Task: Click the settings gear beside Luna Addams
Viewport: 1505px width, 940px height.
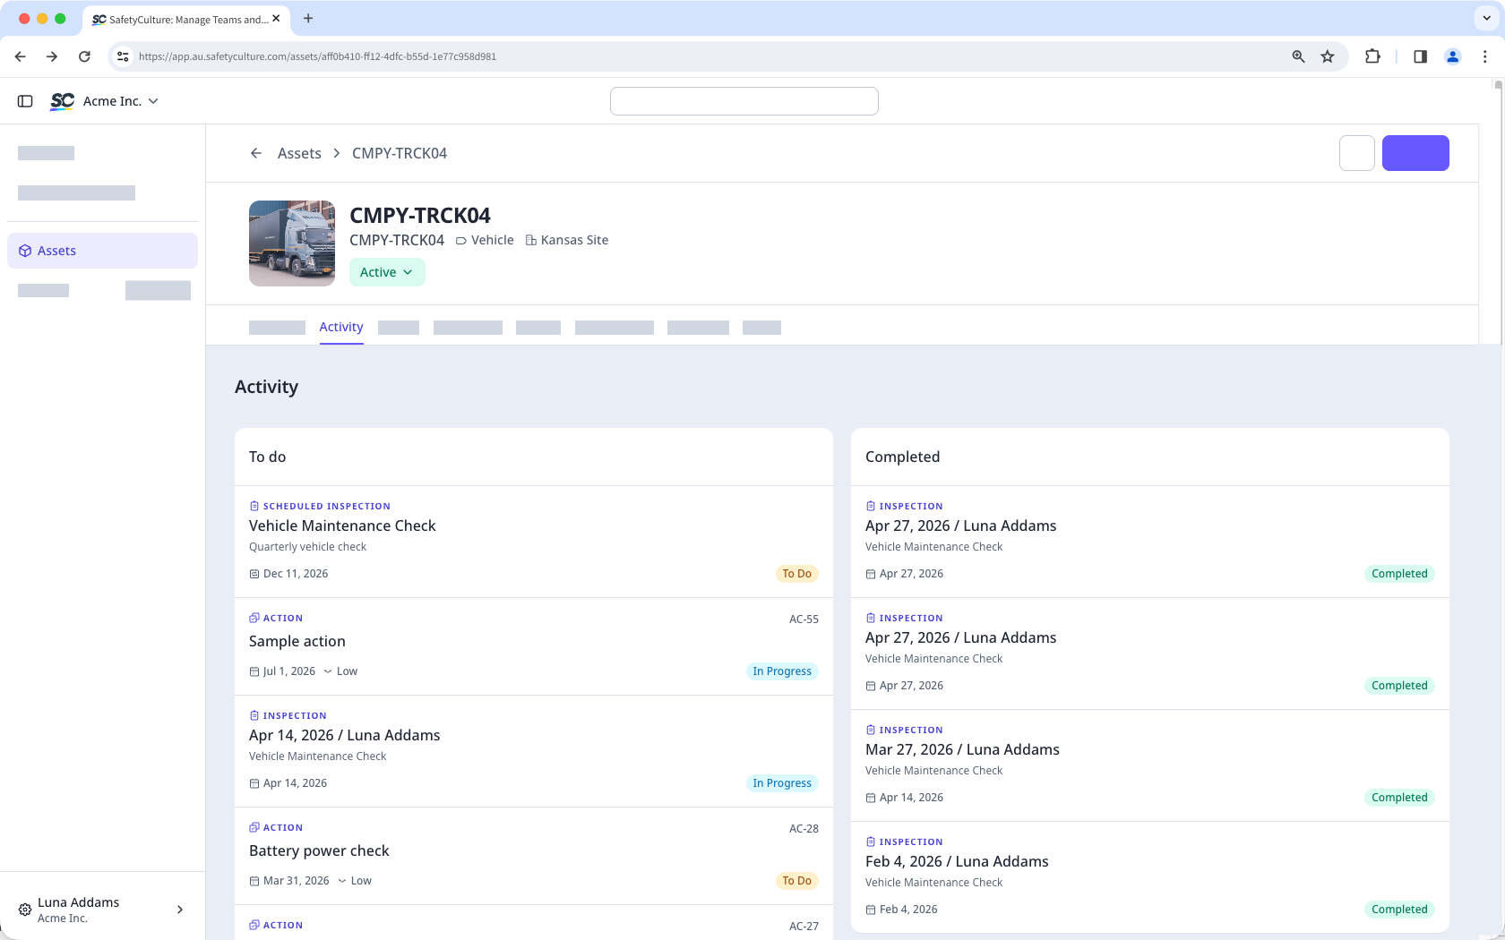Action: tap(25, 910)
